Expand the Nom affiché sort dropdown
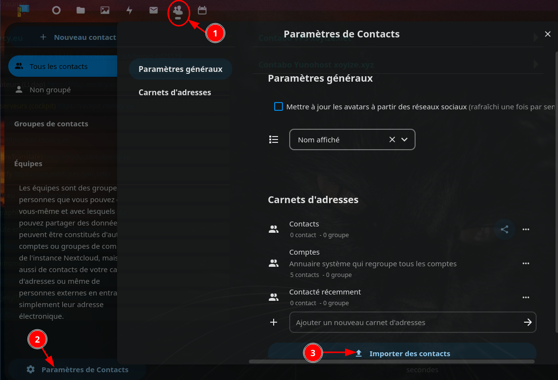This screenshot has width=558, height=380. point(404,139)
